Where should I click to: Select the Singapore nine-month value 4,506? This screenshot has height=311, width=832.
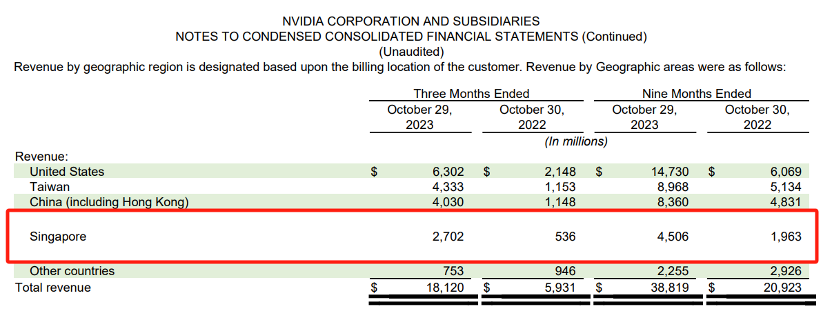click(x=672, y=237)
